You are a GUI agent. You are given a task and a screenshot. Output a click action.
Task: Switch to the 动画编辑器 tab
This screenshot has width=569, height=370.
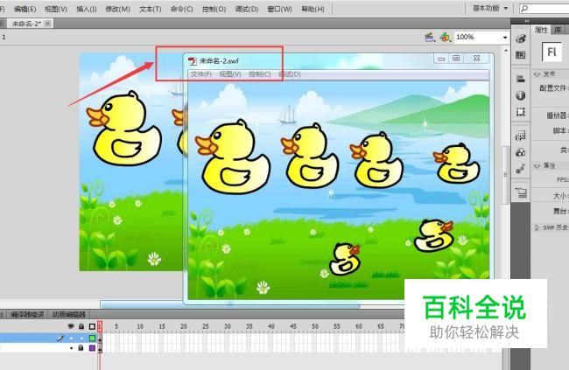(x=68, y=315)
